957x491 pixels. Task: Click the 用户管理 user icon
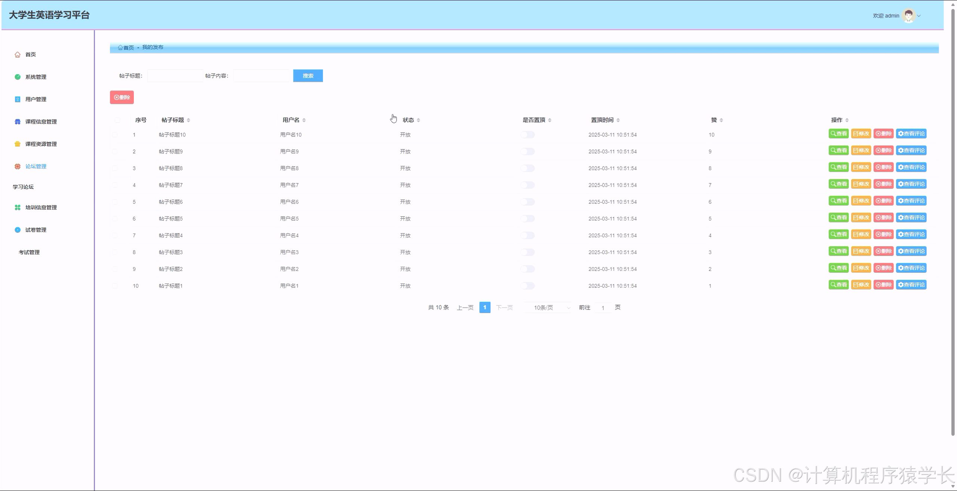click(x=17, y=99)
